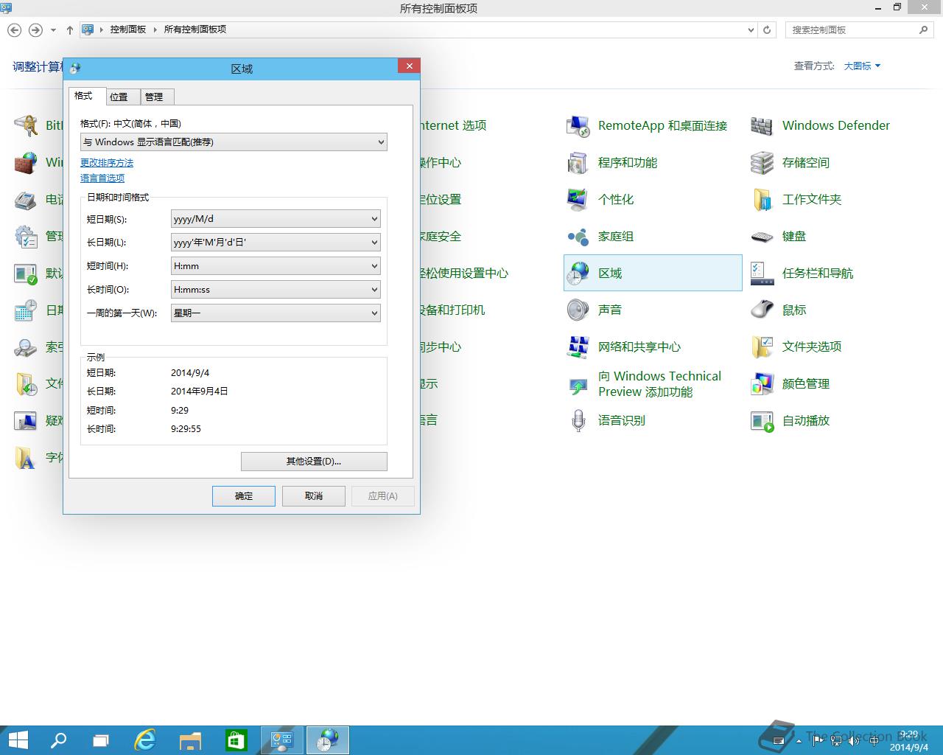Image resolution: width=943 pixels, height=755 pixels.
Task: Click 取消 in region dialog
Action: pyautogui.click(x=314, y=496)
